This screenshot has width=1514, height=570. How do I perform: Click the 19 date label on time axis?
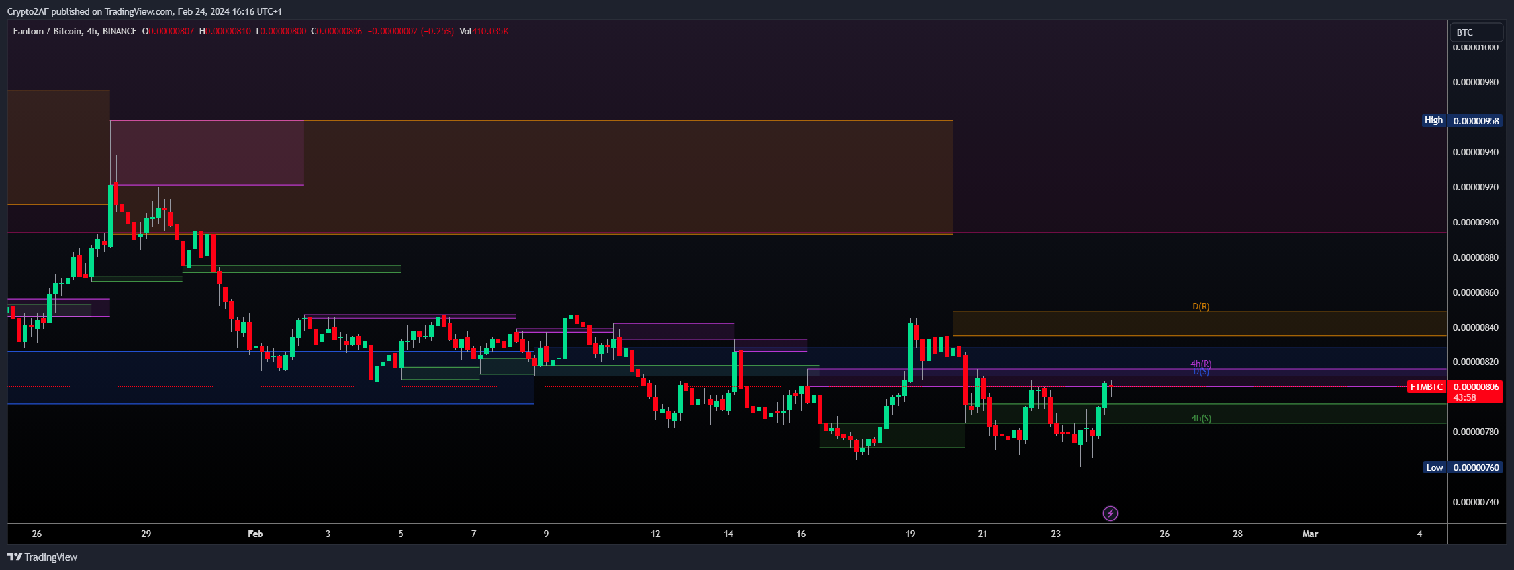[910, 534]
